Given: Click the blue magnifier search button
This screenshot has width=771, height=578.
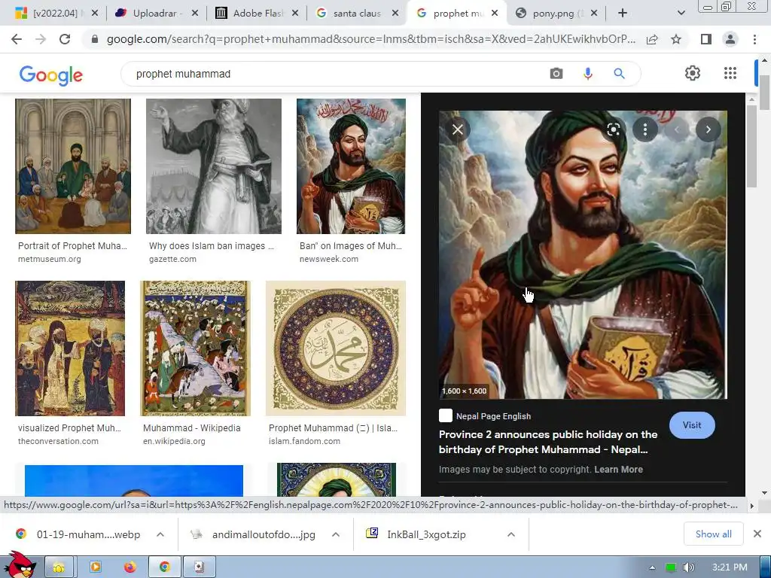Looking at the screenshot, I should [619, 74].
